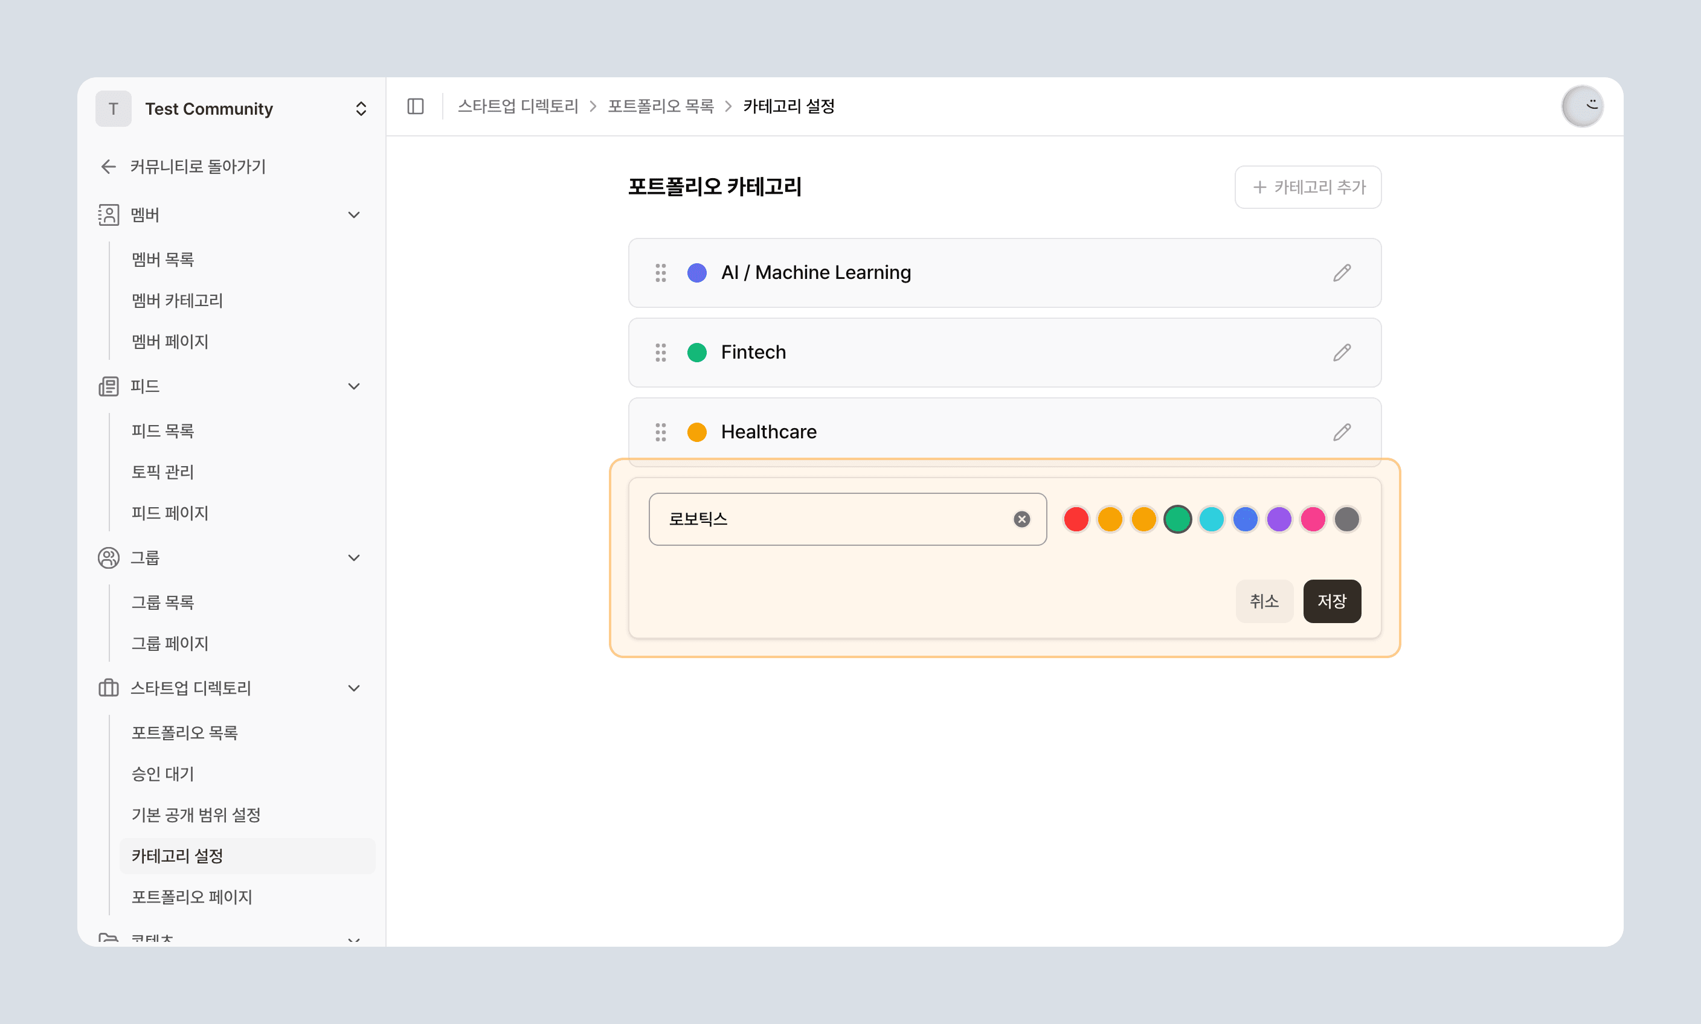Click the back arrow to community
The width and height of the screenshot is (1701, 1024).
tap(108, 166)
